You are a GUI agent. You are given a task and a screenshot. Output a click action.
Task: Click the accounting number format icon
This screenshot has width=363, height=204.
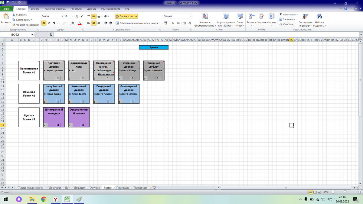point(165,23)
